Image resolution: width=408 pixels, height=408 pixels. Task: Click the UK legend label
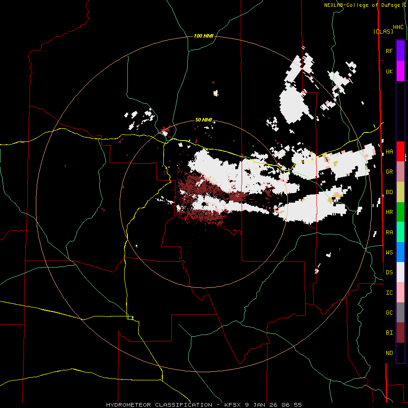pyautogui.click(x=389, y=71)
